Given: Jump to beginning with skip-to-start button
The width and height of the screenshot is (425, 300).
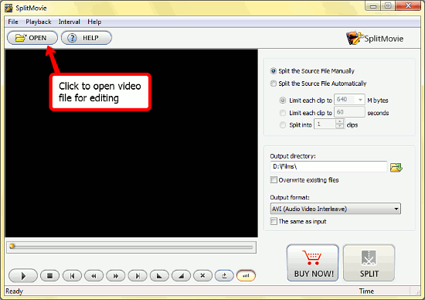Looking at the screenshot, I should (72, 276).
